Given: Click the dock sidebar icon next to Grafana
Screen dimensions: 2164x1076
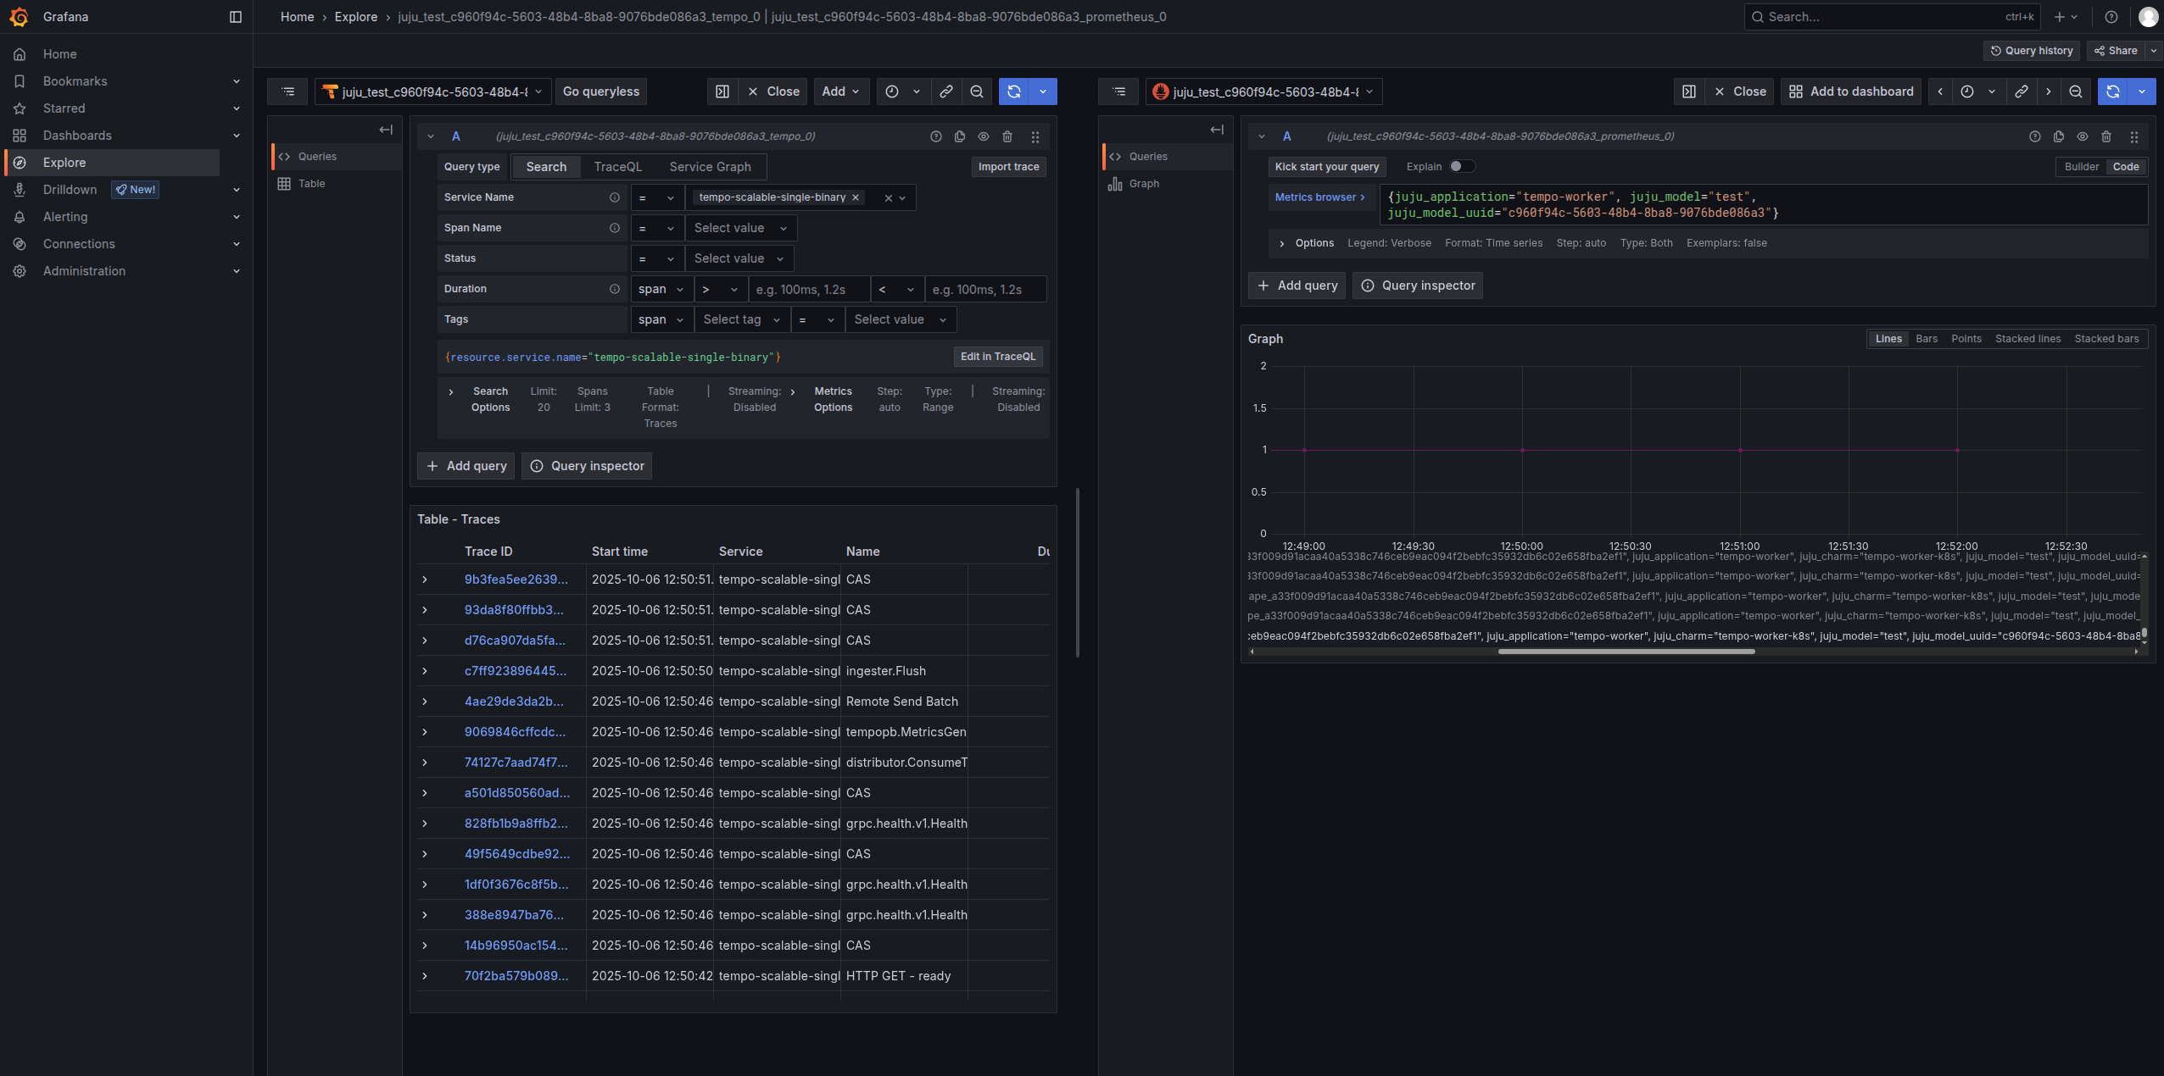Looking at the screenshot, I should click(x=236, y=17).
